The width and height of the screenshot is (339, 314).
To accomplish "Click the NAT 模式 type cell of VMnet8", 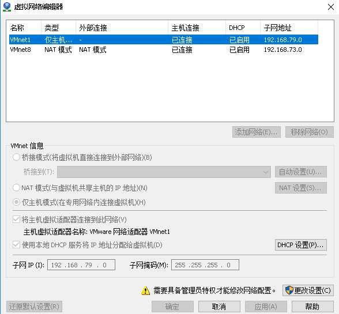I will click(58, 50).
